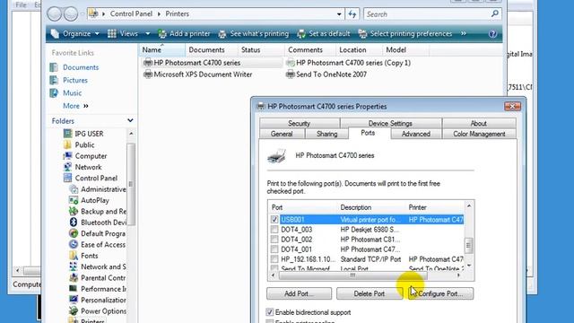Toggle the USB001 port checkbox
The width and height of the screenshot is (574, 323).
[274, 219]
